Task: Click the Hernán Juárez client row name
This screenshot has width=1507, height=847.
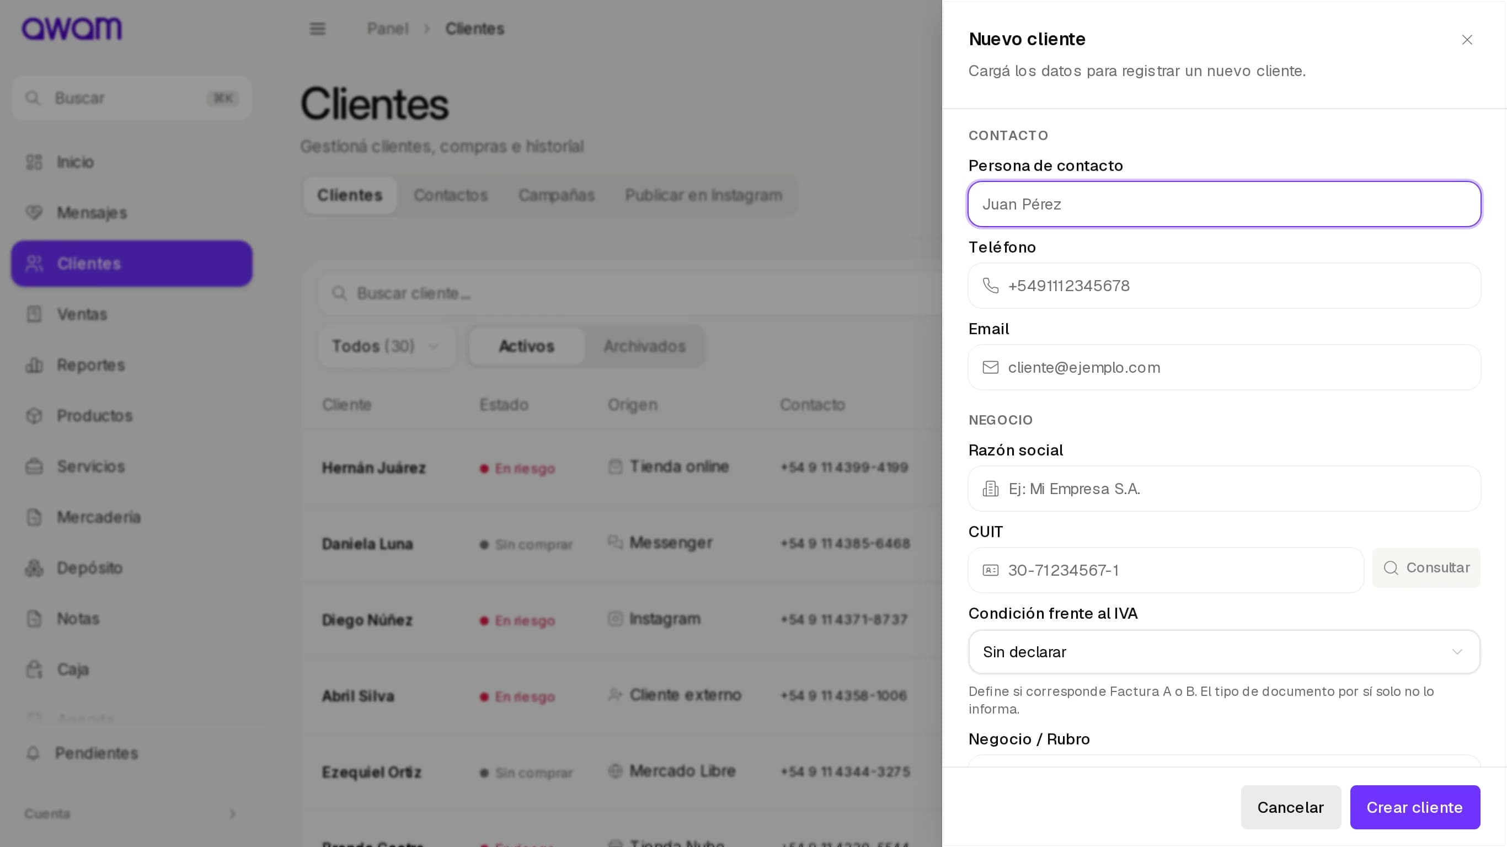Action: pos(373,468)
